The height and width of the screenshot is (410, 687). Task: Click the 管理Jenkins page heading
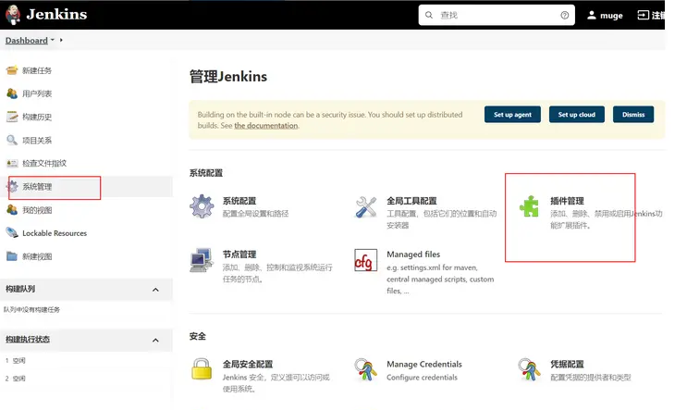(x=227, y=77)
